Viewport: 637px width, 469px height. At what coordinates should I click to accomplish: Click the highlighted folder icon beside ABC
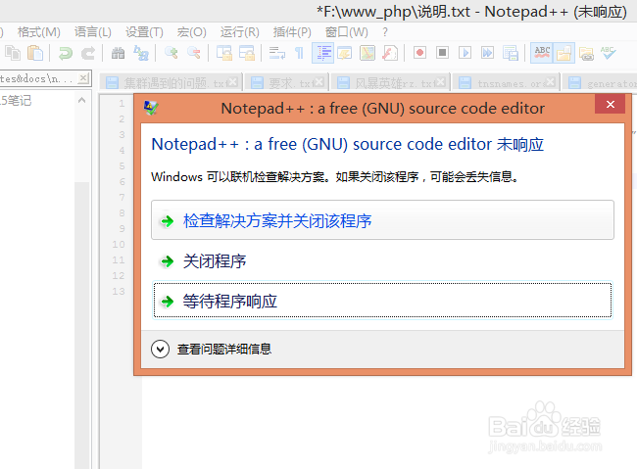click(x=563, y=53)
